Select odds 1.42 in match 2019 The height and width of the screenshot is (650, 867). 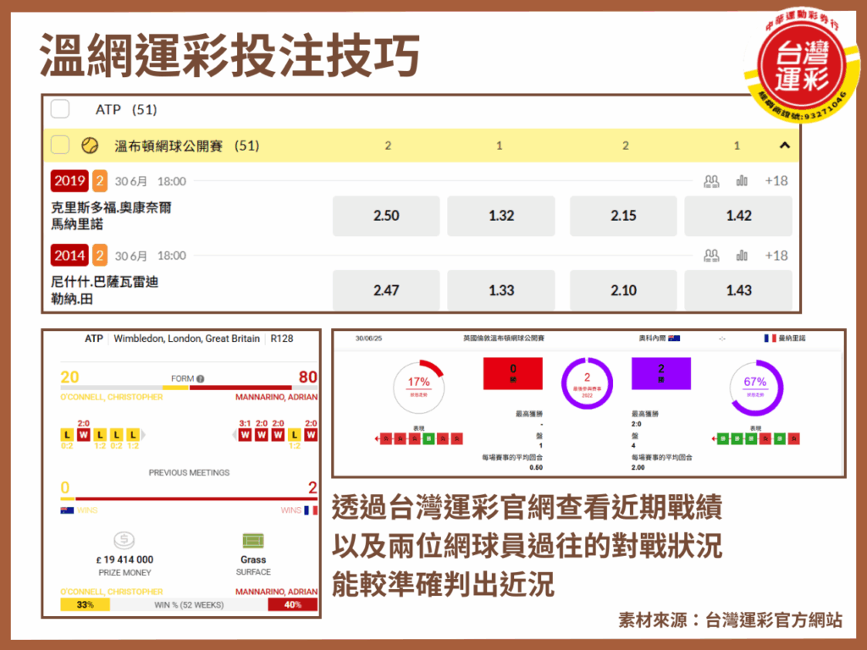(x=738, y=216)
